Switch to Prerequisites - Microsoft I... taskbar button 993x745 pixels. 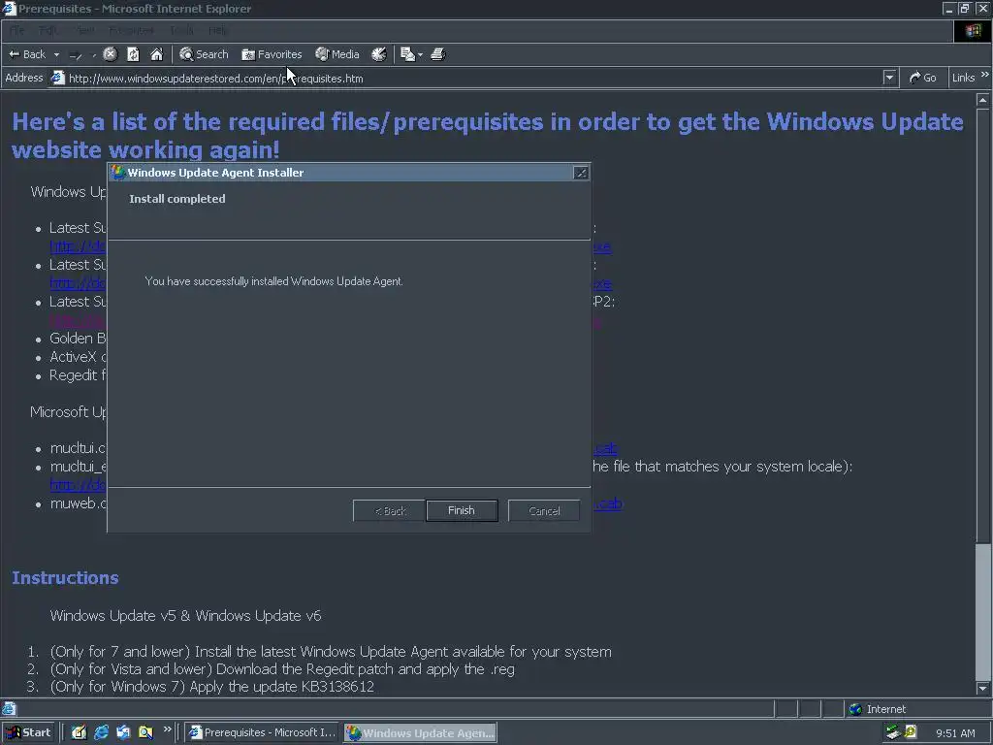(263, 732)
